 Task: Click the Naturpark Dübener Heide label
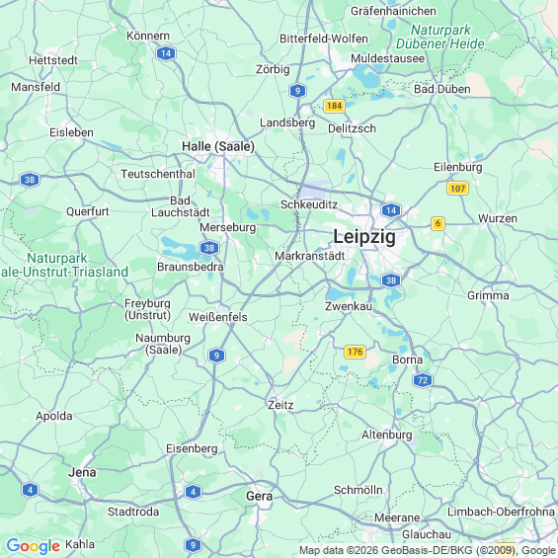440,37
